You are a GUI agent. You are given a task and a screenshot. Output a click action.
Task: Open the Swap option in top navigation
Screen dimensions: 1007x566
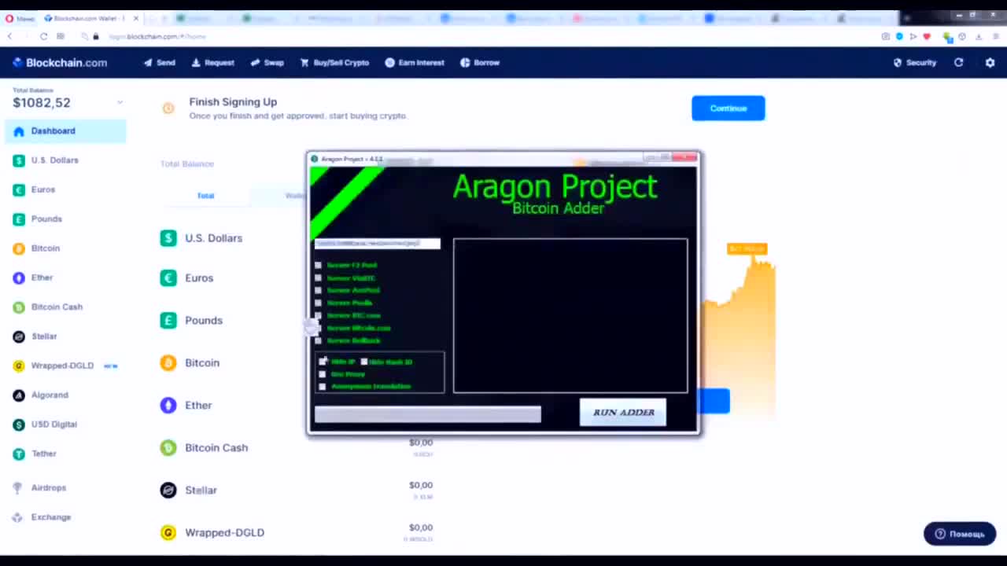(x=267, y=63)
